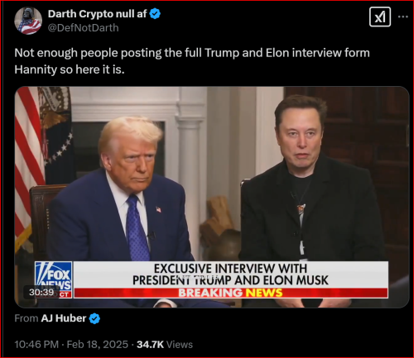Open the three-dot more options menu
Image resolution: width=414 pixels, height=358 pixels.
(x=403, y=17)
